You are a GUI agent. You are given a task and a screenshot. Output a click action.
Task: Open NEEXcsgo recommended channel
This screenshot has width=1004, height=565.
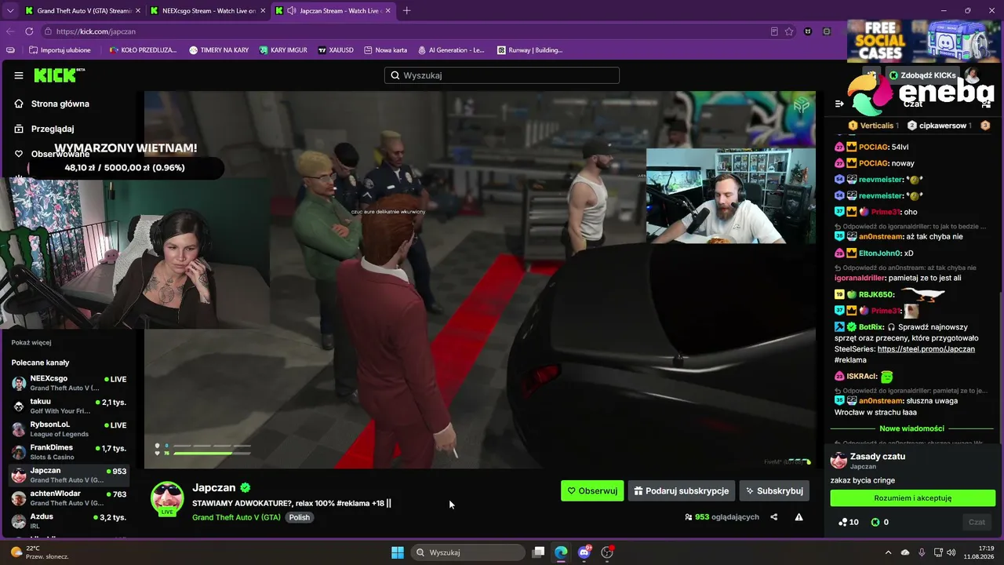(x=69, y=383)
